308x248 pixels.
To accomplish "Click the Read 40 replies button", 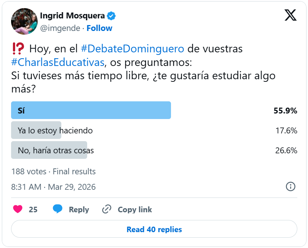I will pos(154,229).
